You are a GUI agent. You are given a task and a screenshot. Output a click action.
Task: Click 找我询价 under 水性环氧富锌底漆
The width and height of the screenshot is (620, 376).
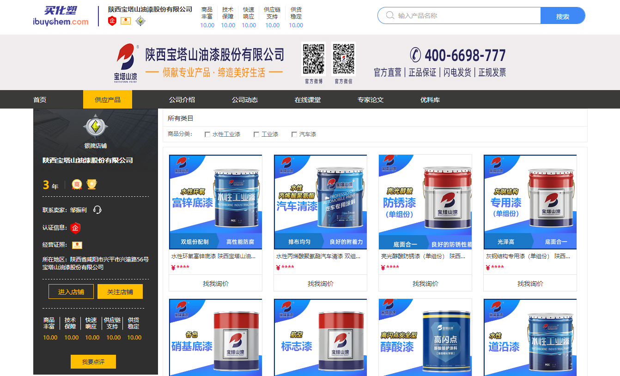point(216,283)
